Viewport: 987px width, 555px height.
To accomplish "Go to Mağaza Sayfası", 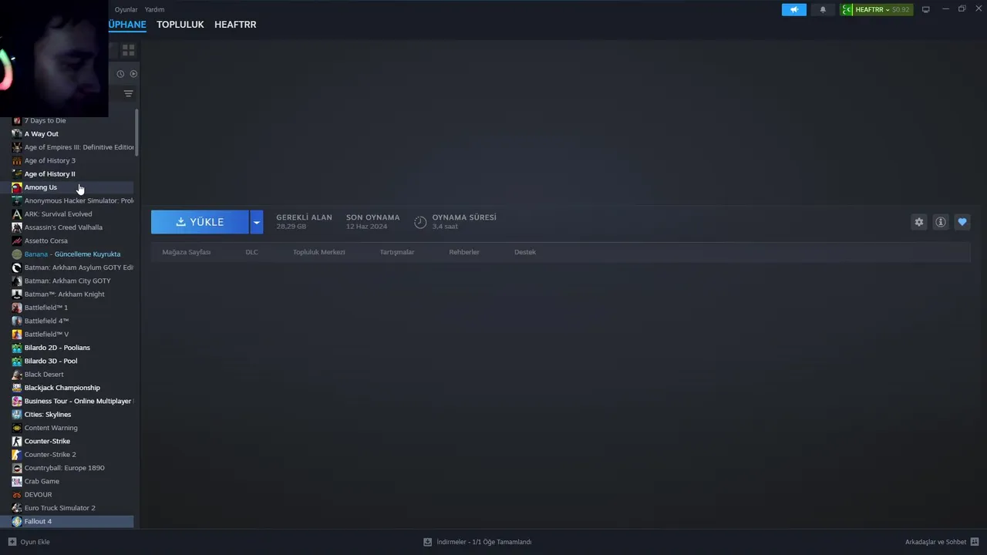I will pyautogui.click(x=187, y=252).
